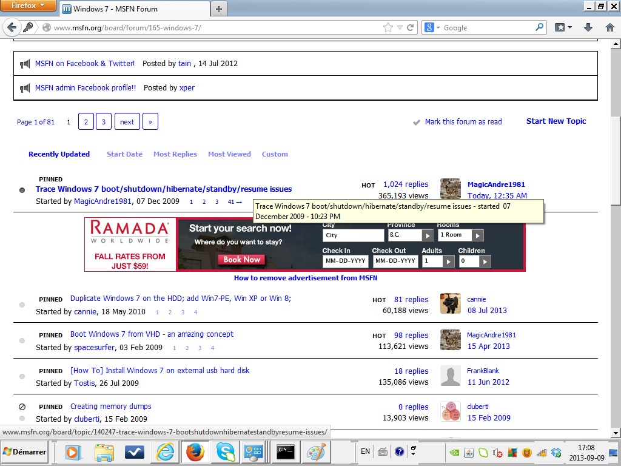Open the 1,024 replies link

pos(406,184)
